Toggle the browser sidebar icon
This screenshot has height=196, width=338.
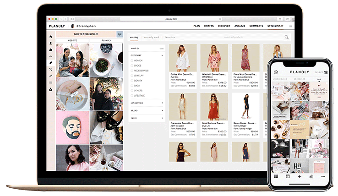pyautogui.click(x=72, y=19)
